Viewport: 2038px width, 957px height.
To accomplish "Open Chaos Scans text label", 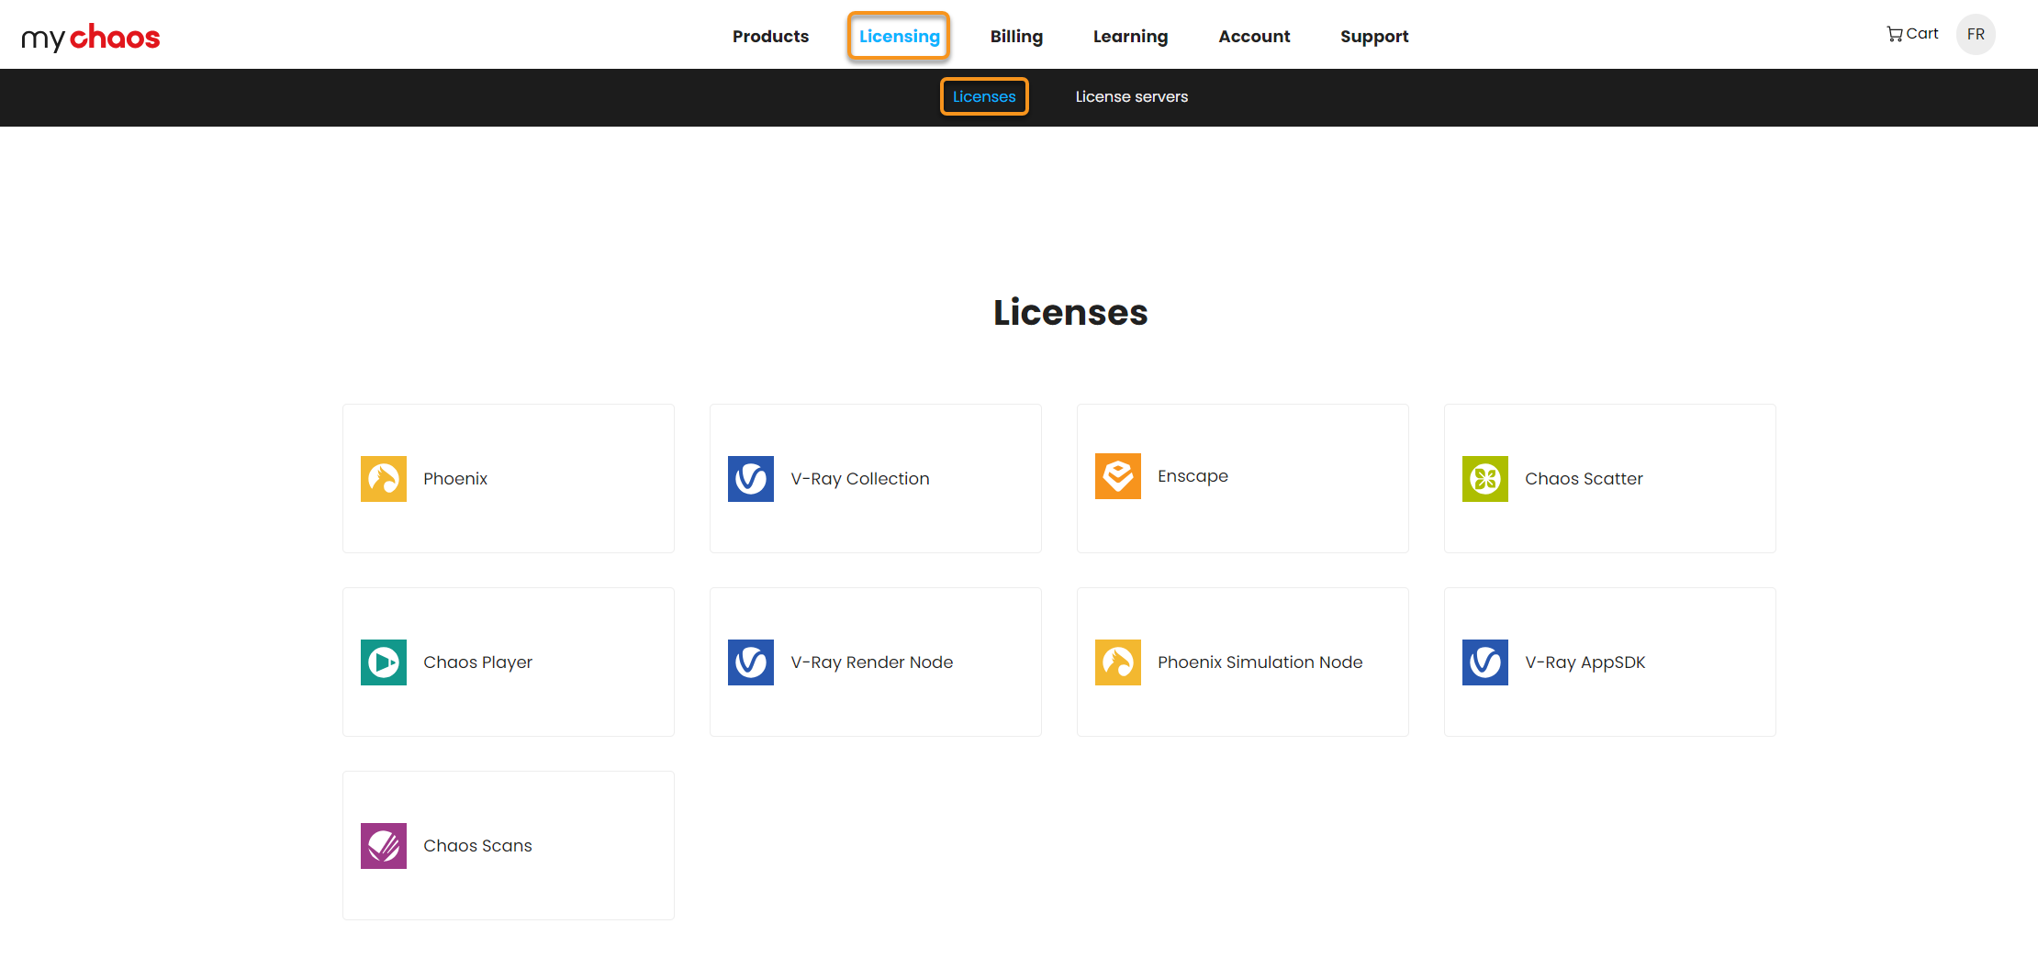I will [477, 846].
